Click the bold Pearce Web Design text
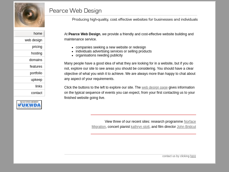Viewport: 229px width, 172px height. pos(84,34)
